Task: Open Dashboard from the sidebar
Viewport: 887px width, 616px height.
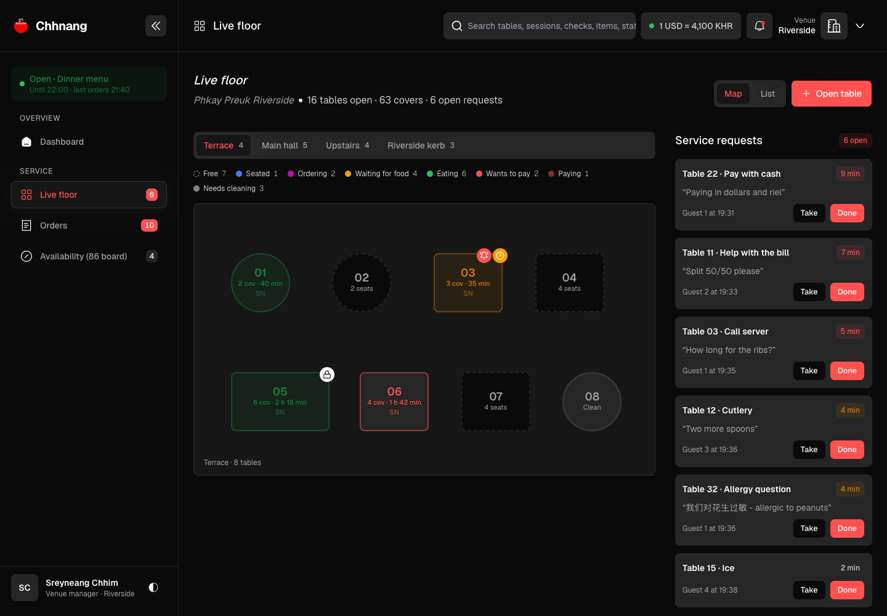Action: pos(89,142)
